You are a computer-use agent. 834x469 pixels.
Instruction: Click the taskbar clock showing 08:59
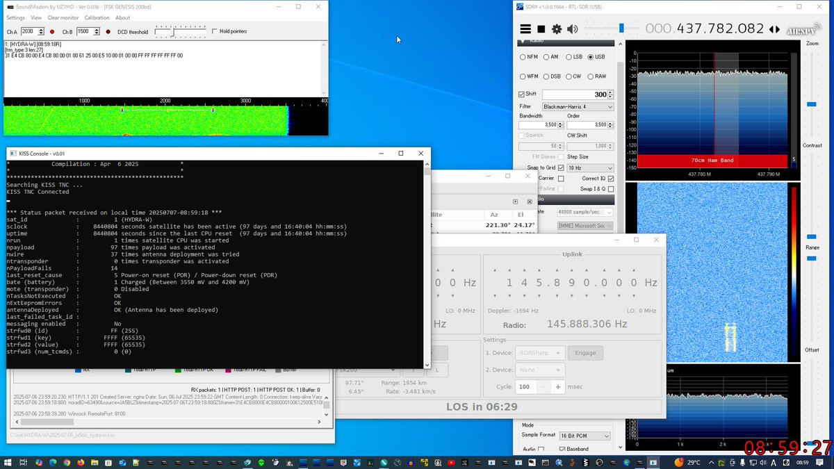coord(802,462)
